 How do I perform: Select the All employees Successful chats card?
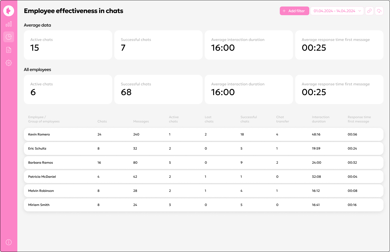pos(158,89)
